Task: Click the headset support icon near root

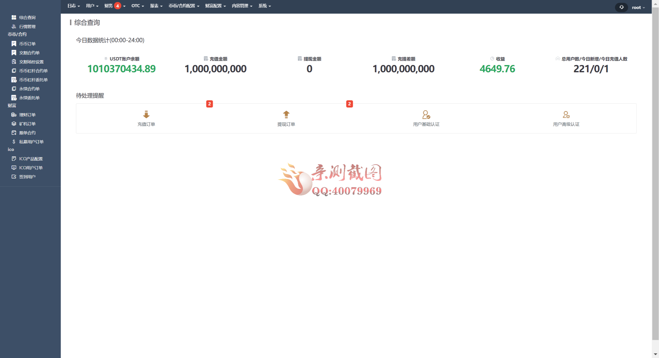Action: click(621, 7)
